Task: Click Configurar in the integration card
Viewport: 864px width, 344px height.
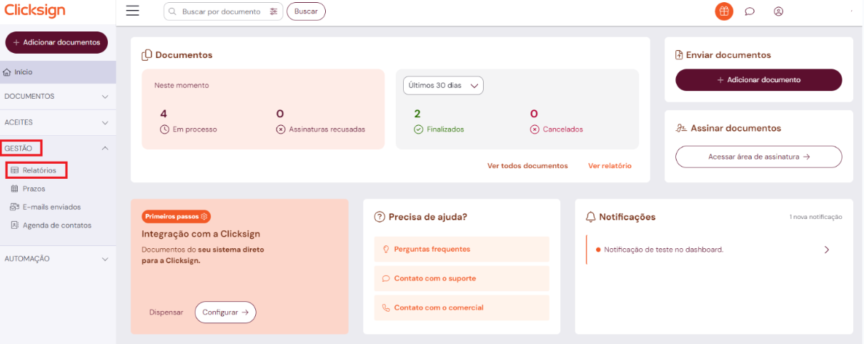Action: tap(225, 313)
